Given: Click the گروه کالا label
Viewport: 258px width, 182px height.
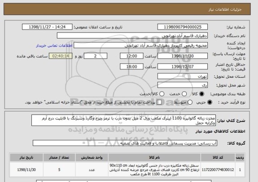Looking at the screenshot, I should [x=236, y=143].
